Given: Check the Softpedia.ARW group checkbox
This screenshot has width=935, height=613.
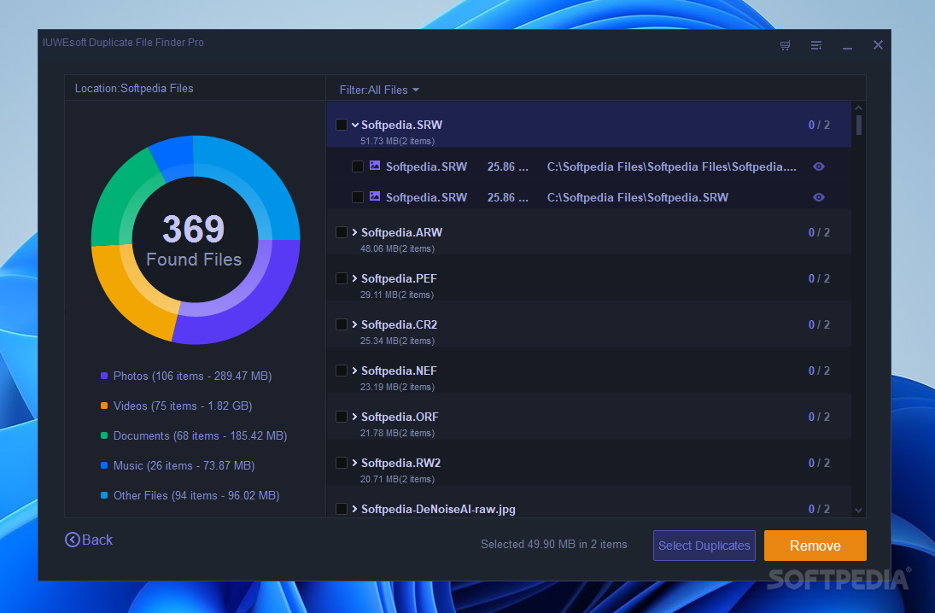Looking at the screenshot, I should tap(342, 232).
